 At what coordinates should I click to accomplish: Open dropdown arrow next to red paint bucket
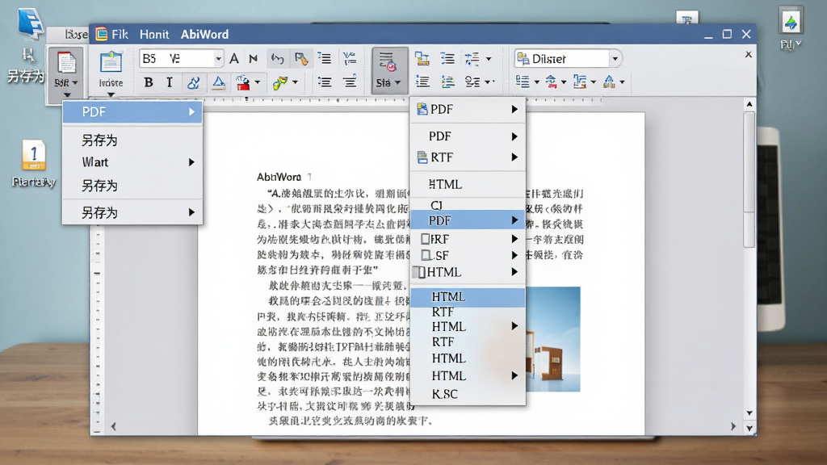[258, 82]
